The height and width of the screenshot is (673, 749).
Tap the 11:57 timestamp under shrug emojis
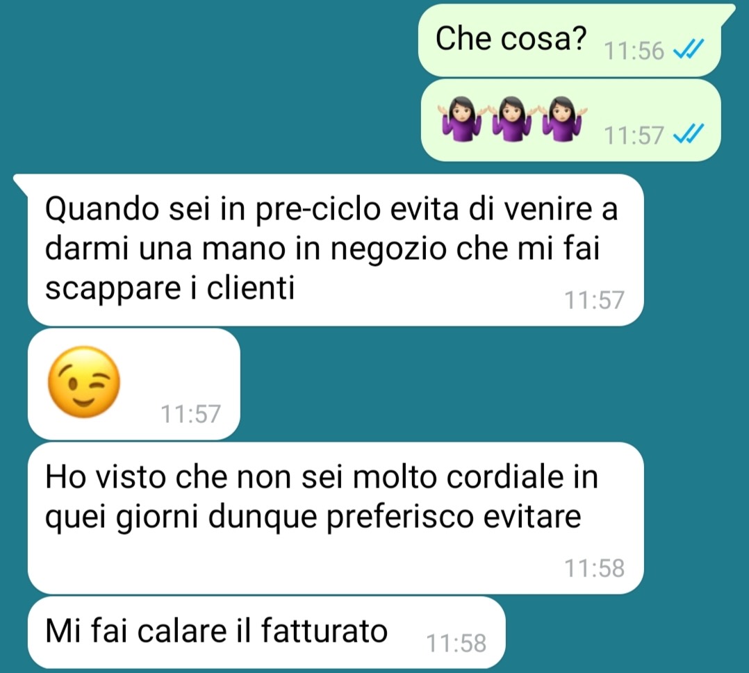634,135
